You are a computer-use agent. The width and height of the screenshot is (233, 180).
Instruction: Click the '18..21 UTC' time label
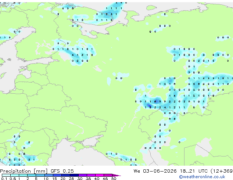coord(194,171)
